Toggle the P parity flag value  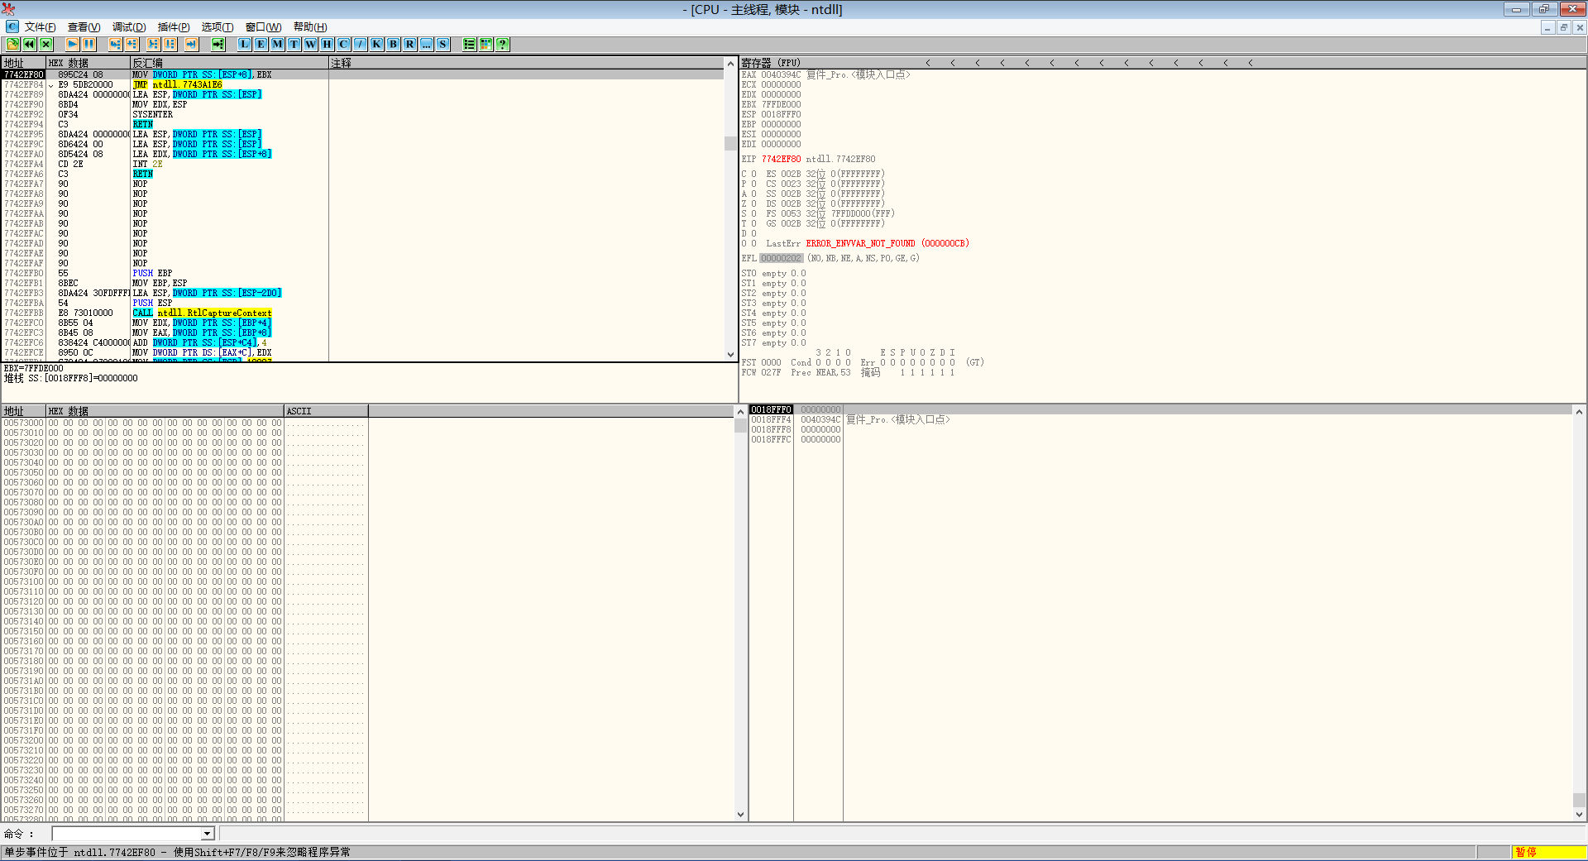tap(753, 184)
